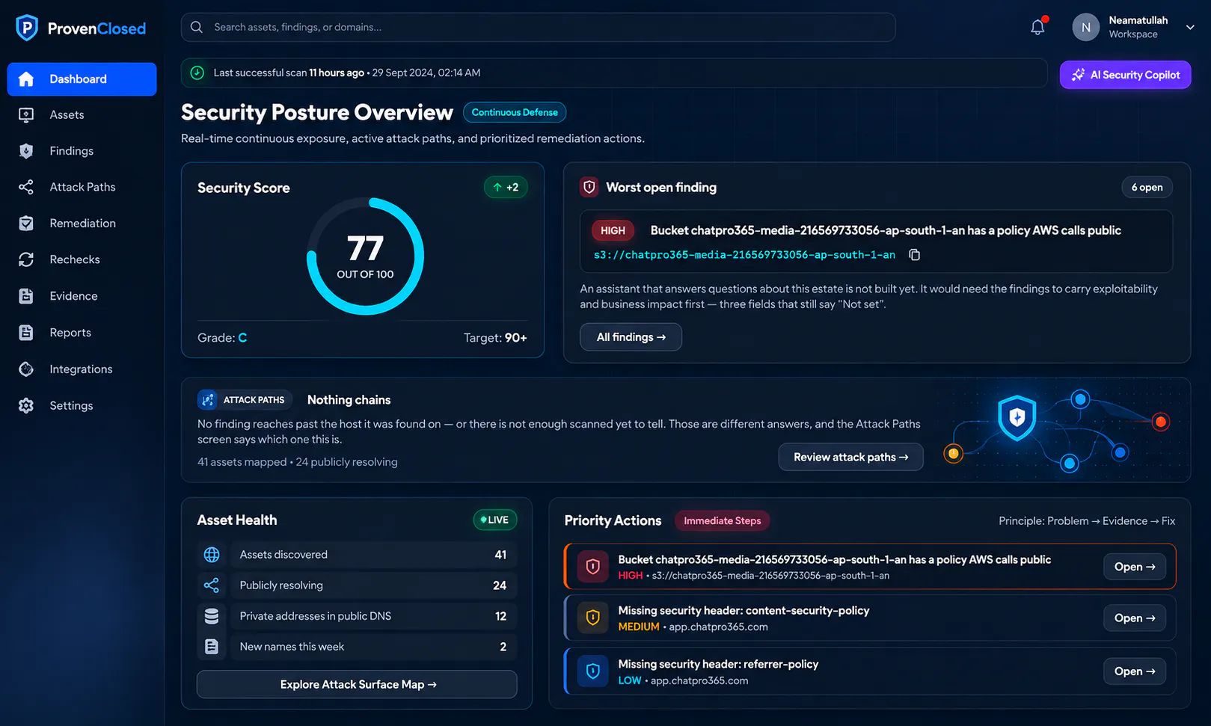1211x726 pixels.
Task: Click the Integrations icon in sidebar
Action: (26, 369)
